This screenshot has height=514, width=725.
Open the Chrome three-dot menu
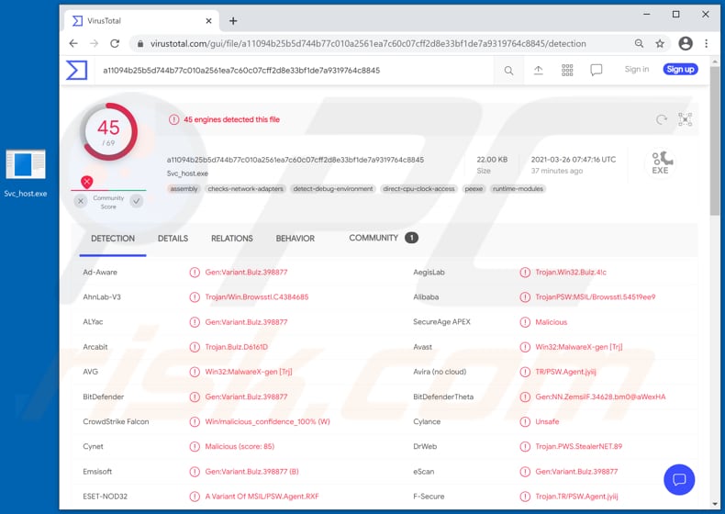click(706, 43)
